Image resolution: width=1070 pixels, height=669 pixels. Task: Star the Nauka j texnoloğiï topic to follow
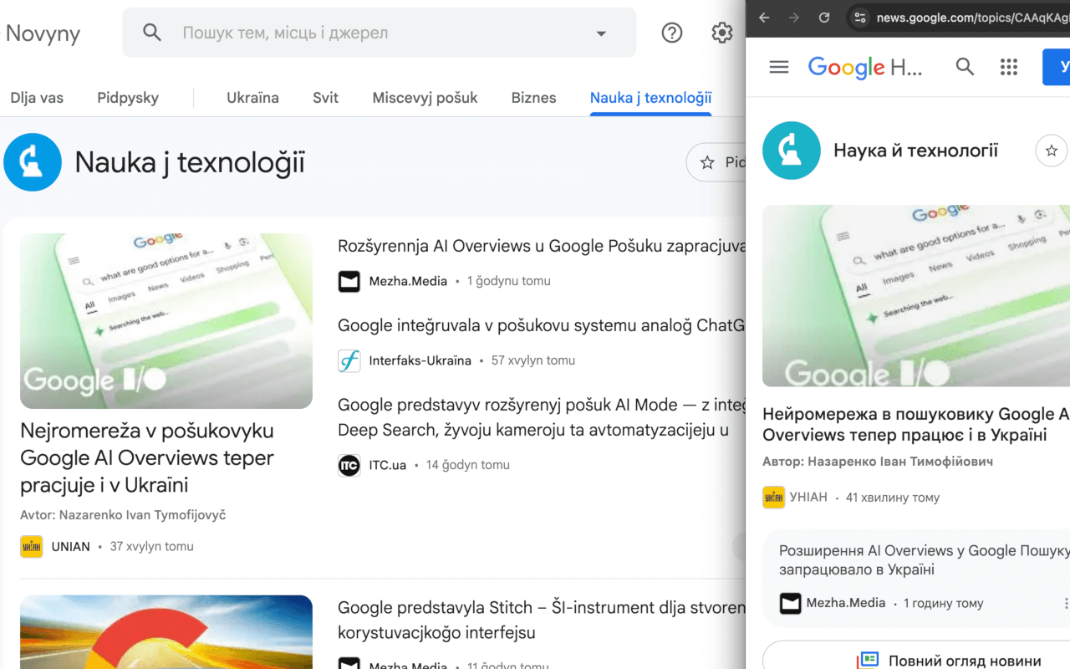coord(709,162)
